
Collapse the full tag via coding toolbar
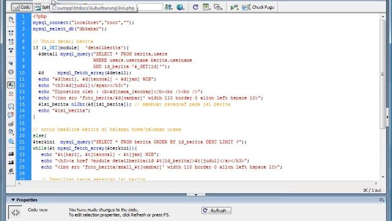(x=11, y=33)
